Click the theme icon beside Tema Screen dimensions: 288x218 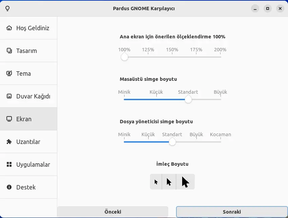click(x=9, y=73)
